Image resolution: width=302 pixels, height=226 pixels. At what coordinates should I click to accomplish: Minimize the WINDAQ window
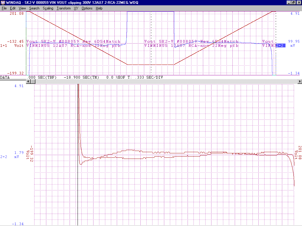pyautogui.click(x=289, y=3)
